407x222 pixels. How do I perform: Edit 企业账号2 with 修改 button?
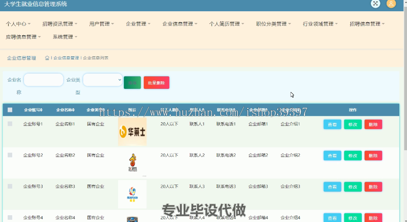(x=353, y=155)
